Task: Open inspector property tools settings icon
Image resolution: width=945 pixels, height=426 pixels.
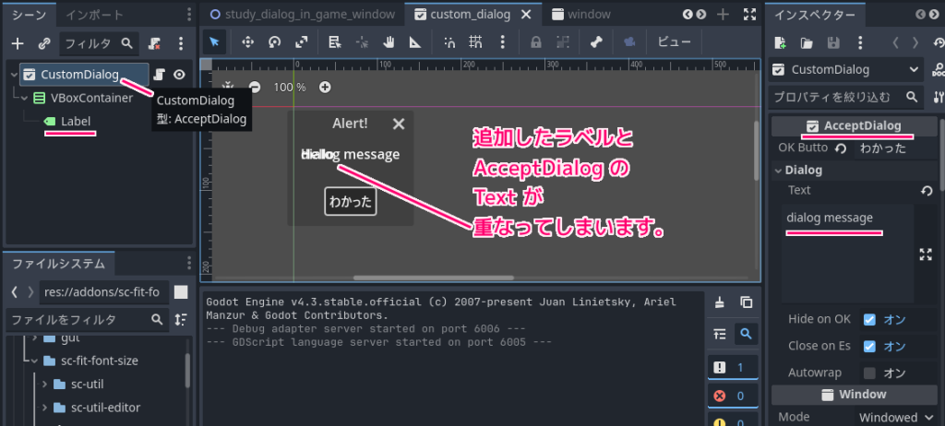Action: point(938,97)
